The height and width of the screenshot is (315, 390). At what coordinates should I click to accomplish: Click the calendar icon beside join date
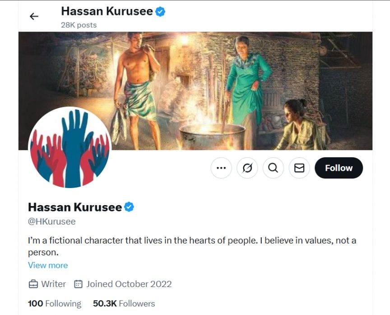(x=79, y=284)
